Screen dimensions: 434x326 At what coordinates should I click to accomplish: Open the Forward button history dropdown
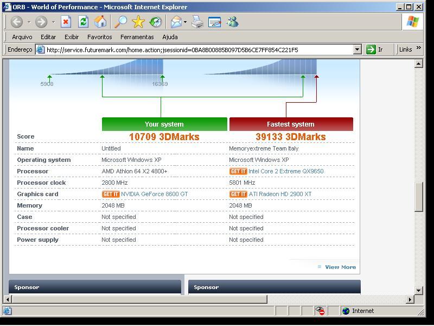coord(53,22)
